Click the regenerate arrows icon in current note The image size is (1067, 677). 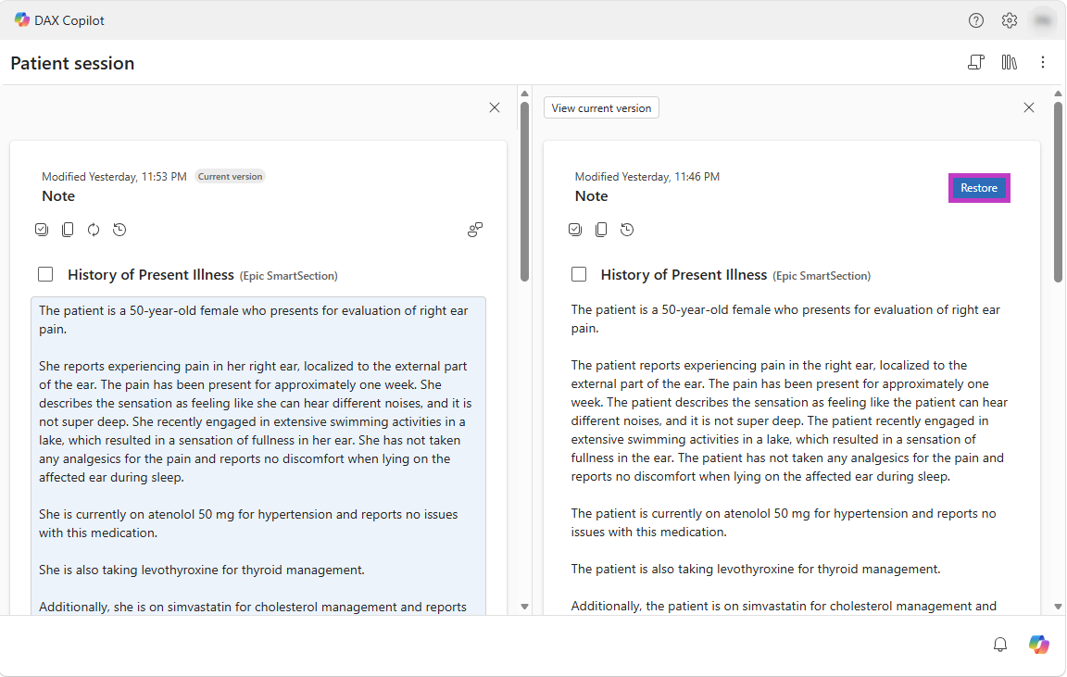click(x=94, y=230)
